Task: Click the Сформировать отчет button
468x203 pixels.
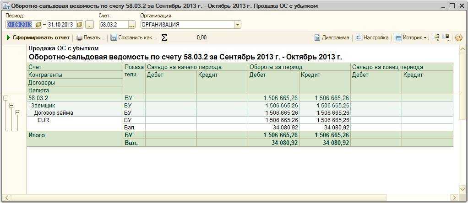Action: pyautogui.click(x=38, y=37)
